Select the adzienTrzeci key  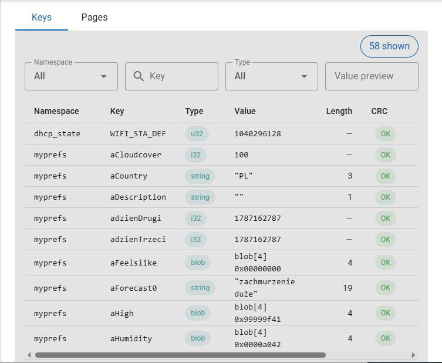[138, 240]
